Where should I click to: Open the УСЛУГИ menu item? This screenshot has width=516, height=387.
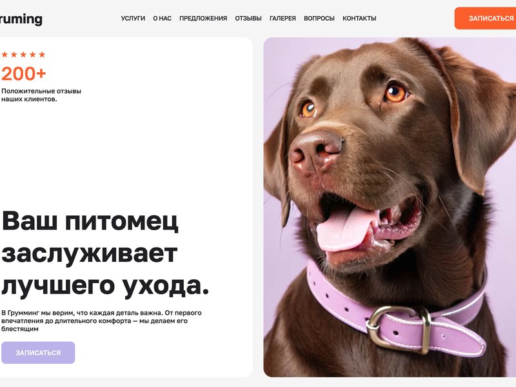pyautogui.click(x=133, y=19)
